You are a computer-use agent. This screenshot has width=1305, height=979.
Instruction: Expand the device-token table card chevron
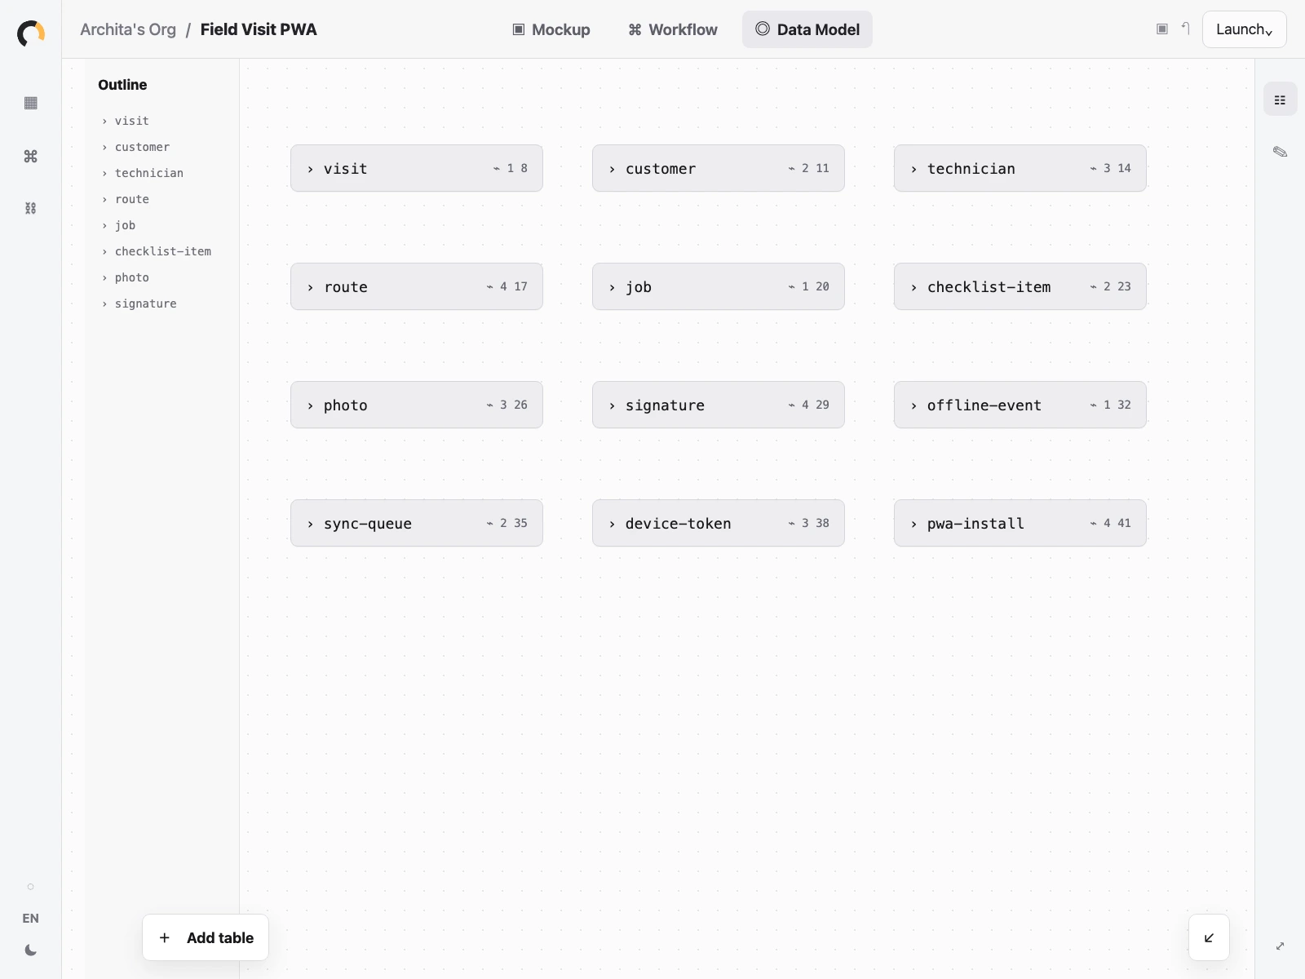pos(612,524)
